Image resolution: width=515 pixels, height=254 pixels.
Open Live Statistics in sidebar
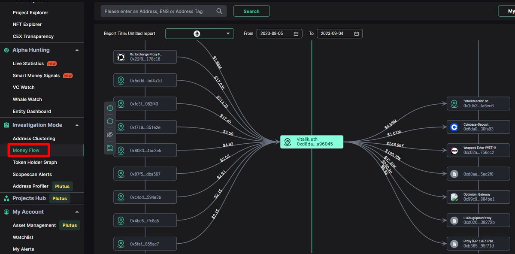click(x=28, y=63)
